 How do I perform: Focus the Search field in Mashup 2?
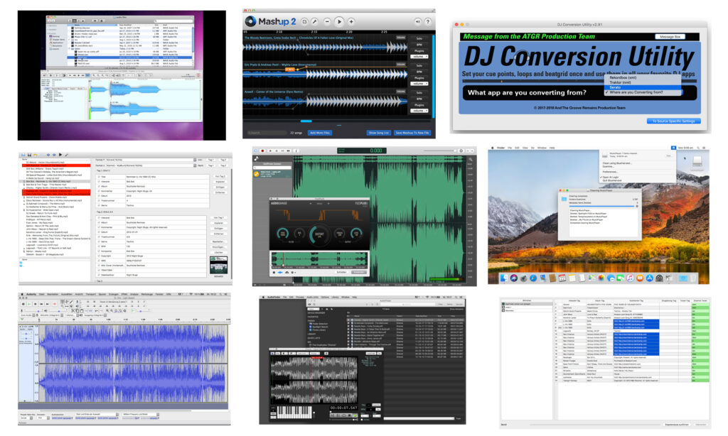(x=267, y=133)
